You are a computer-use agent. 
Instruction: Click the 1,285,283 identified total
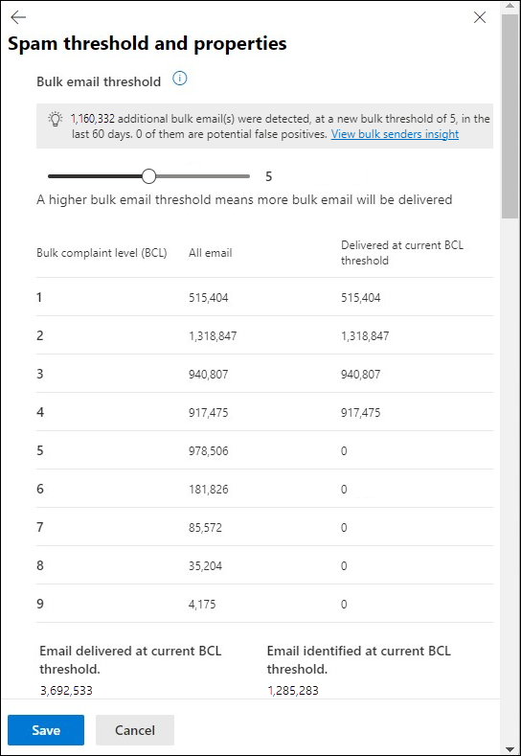pyautogui.click(x=293, y=691)
